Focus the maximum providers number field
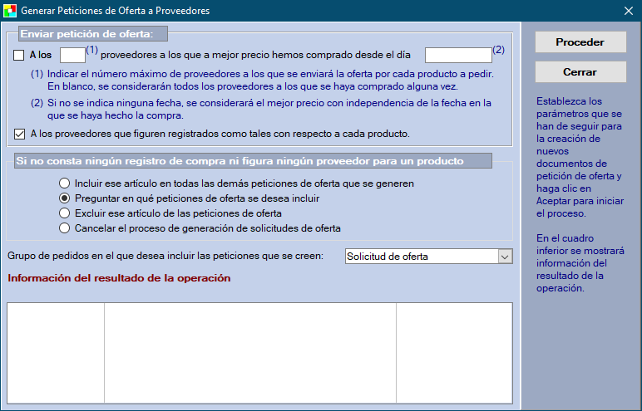 pos(73,56)
